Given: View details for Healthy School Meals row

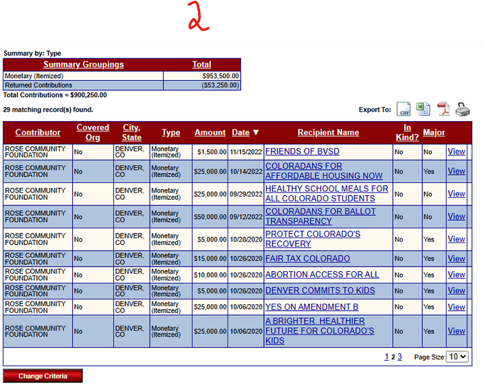Looking at the screenshot, I should [456, 194].
